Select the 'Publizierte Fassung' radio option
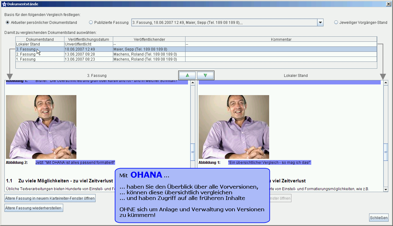The width and height of the screenshot is (393, 226). tap(91, 23)
